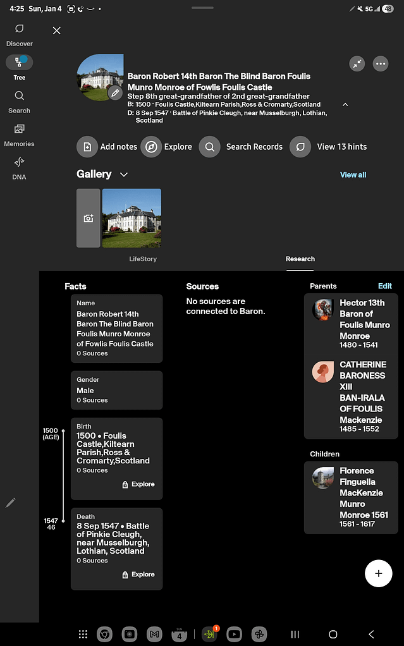Click View all gallery link
This screenshot has width=404, height=646.
tap(353, 175)
